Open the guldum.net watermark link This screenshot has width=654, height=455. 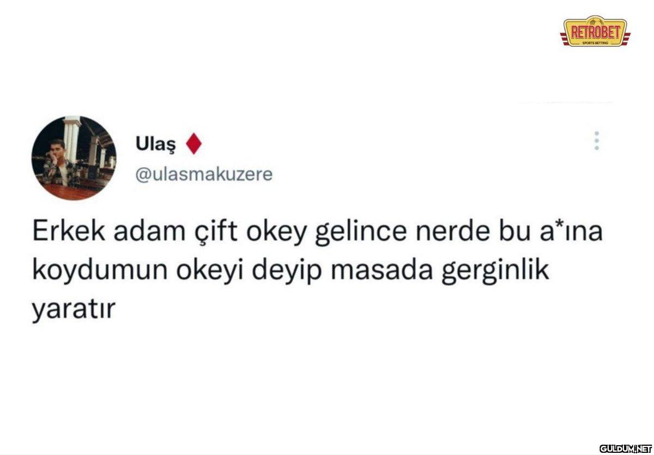pyautogui.click(x=626, y=448)
